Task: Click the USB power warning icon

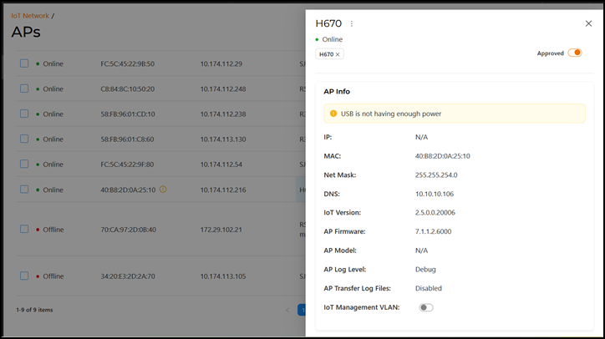Action: tap(333, 114)
